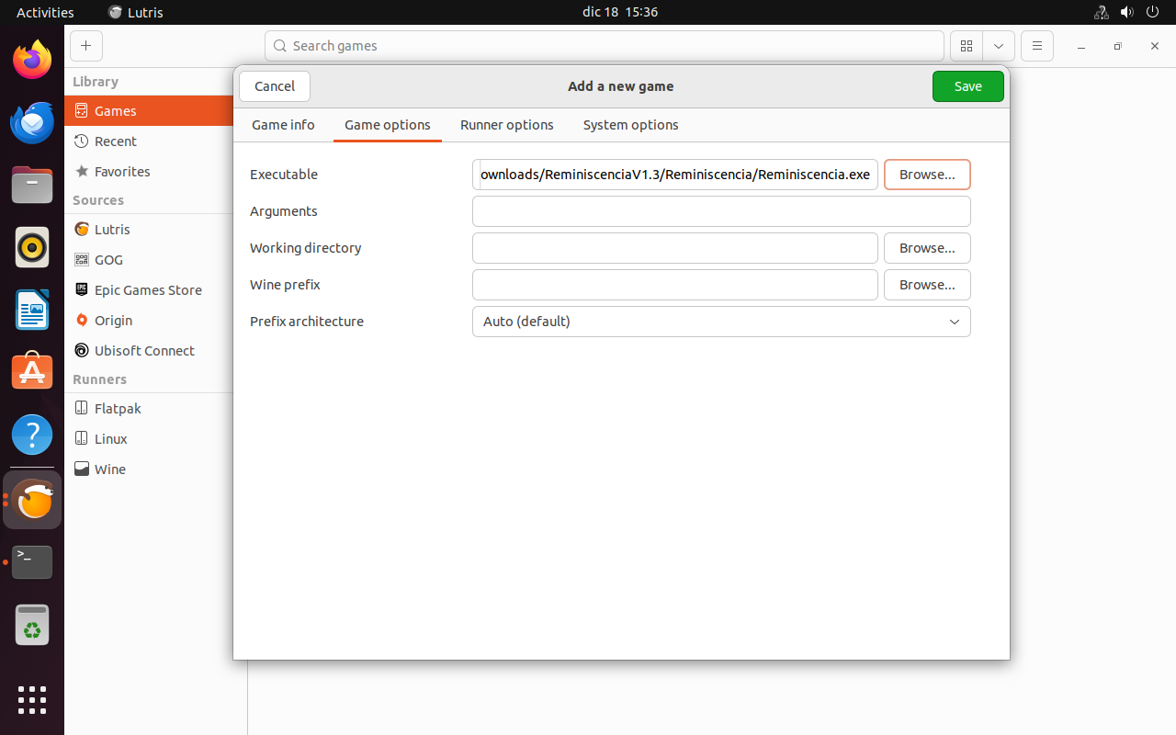Click the Favorites star icon
1176x735 pixels.
tap(82, 171)
